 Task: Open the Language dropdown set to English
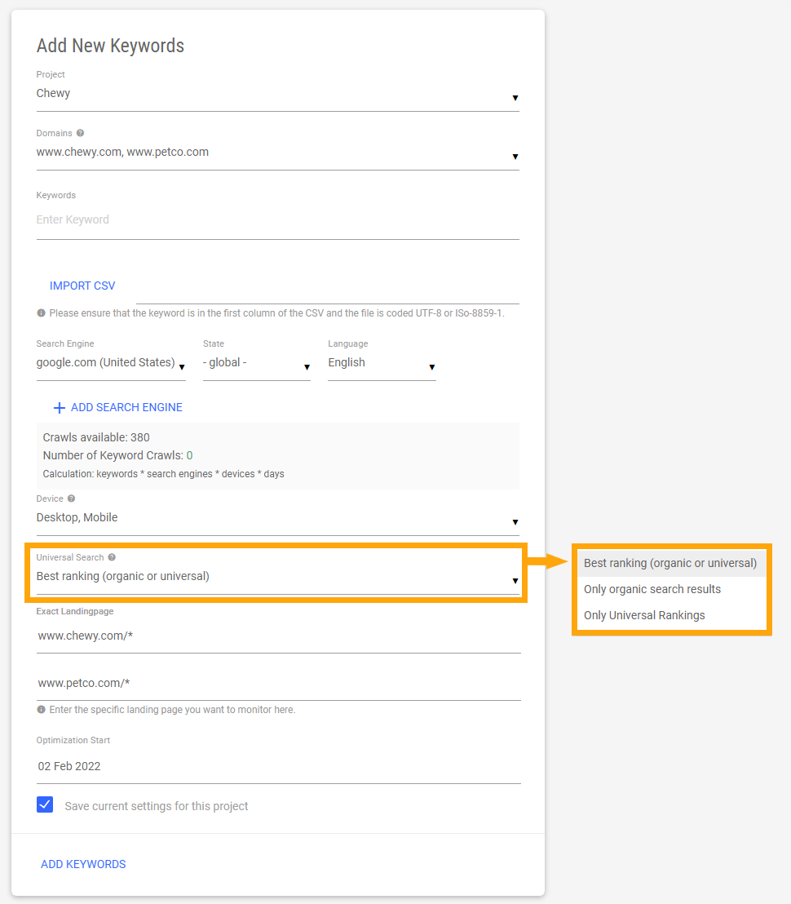pyautogui.click(x=382, y=363)
